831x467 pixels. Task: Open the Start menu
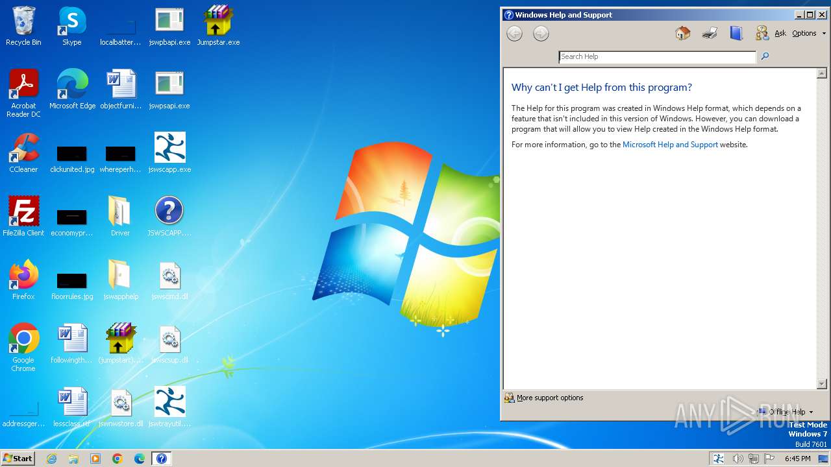point(18,459)
